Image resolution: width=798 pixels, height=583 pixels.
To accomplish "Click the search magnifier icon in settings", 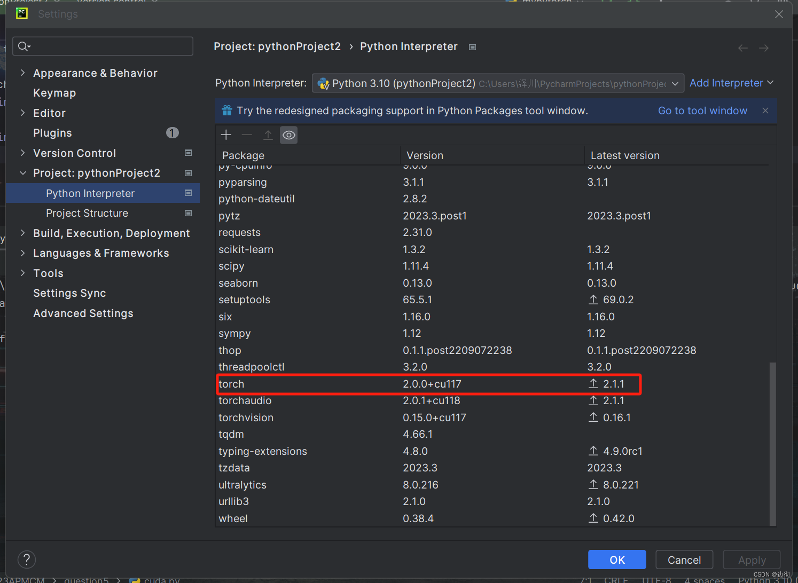I will (x=24, y=46).
